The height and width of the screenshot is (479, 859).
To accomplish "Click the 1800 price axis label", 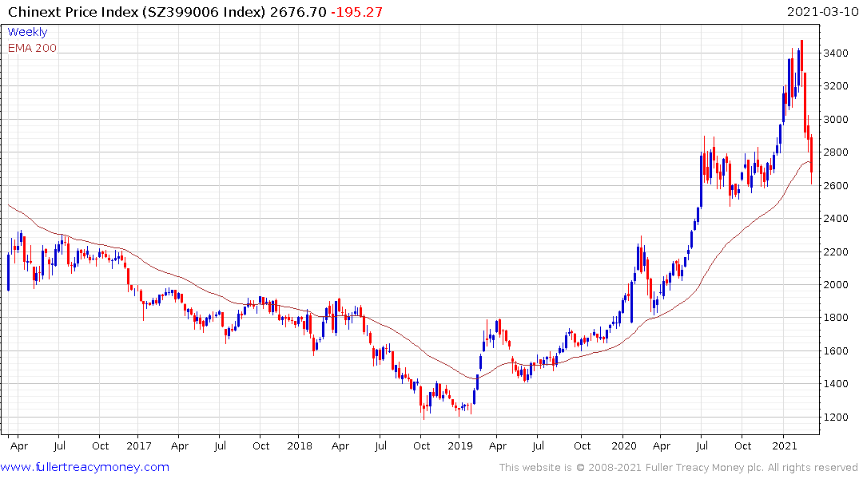I will pos(836,318).
